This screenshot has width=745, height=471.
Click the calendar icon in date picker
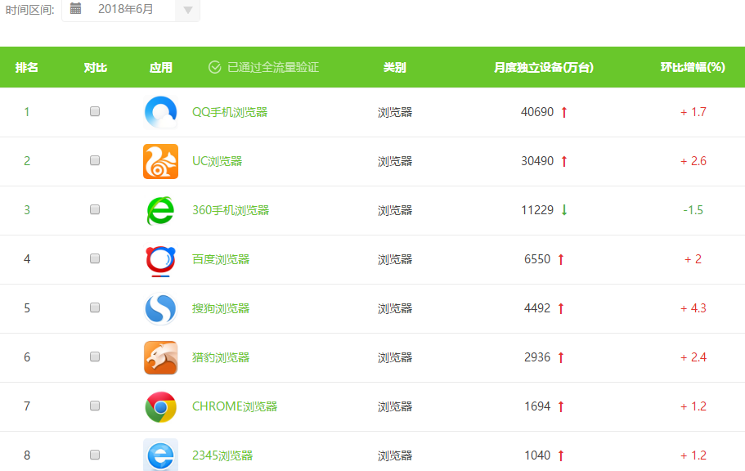(x=75, y=8)
